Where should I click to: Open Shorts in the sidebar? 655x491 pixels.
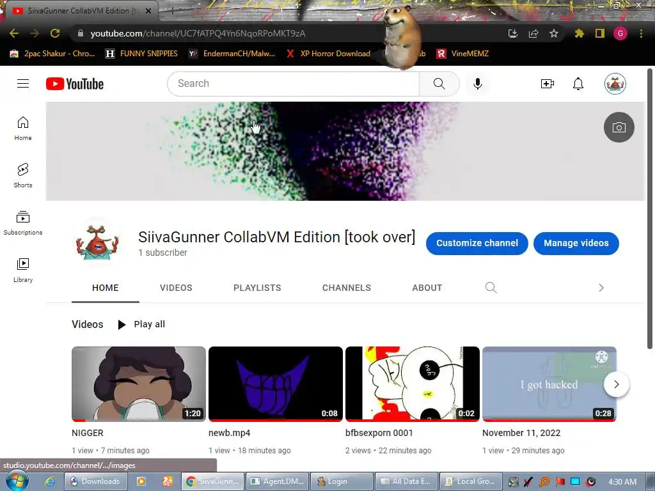(23, 175)
